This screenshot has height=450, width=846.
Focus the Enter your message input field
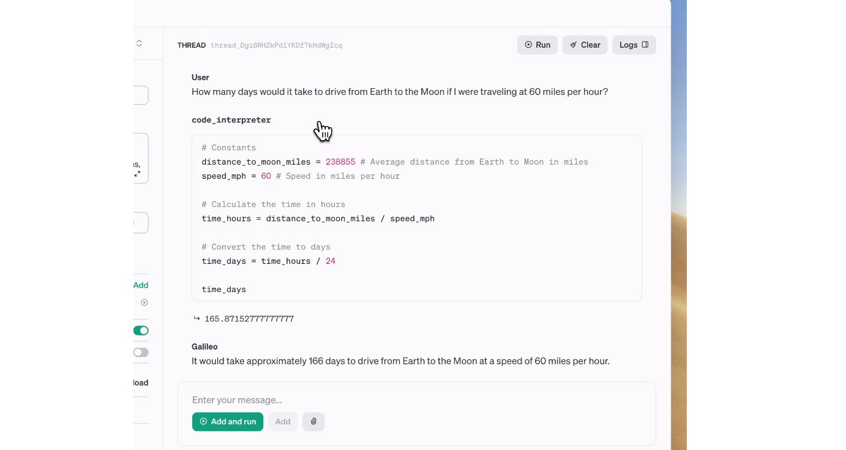tap(416, 400)
